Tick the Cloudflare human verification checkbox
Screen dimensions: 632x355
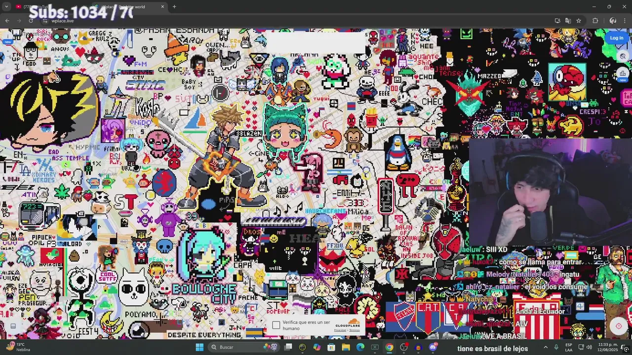click(x=276, y=325)
